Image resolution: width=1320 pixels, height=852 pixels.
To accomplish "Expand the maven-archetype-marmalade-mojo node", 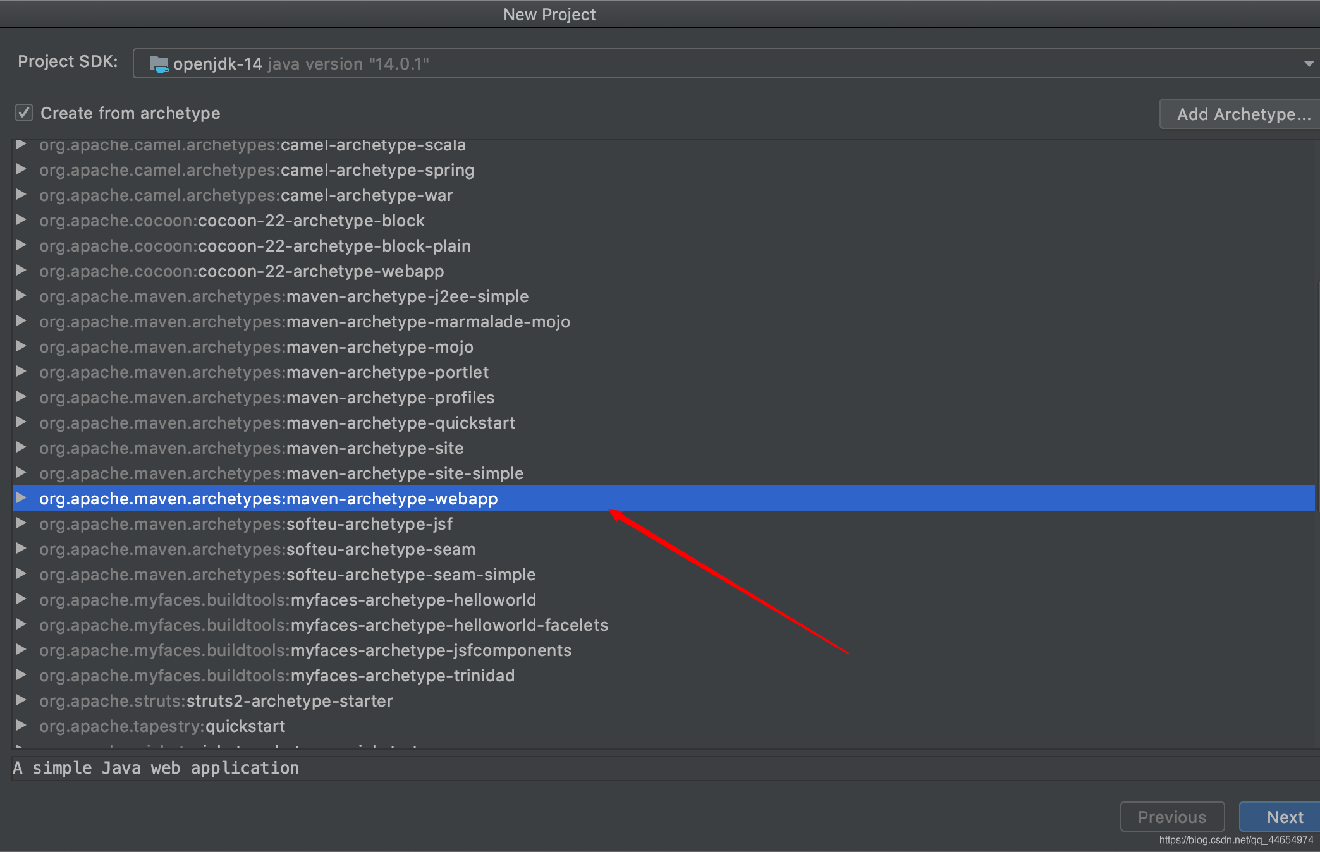I will (21, 321).
